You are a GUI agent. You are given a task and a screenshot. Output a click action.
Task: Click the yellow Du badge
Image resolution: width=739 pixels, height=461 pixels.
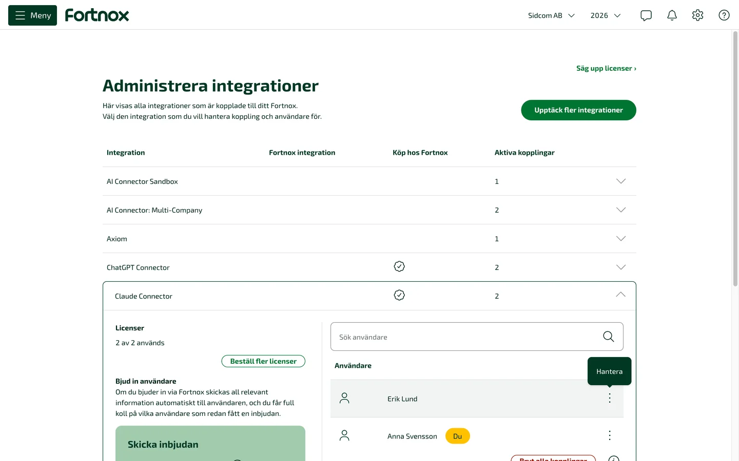click(x=458, y=436)
